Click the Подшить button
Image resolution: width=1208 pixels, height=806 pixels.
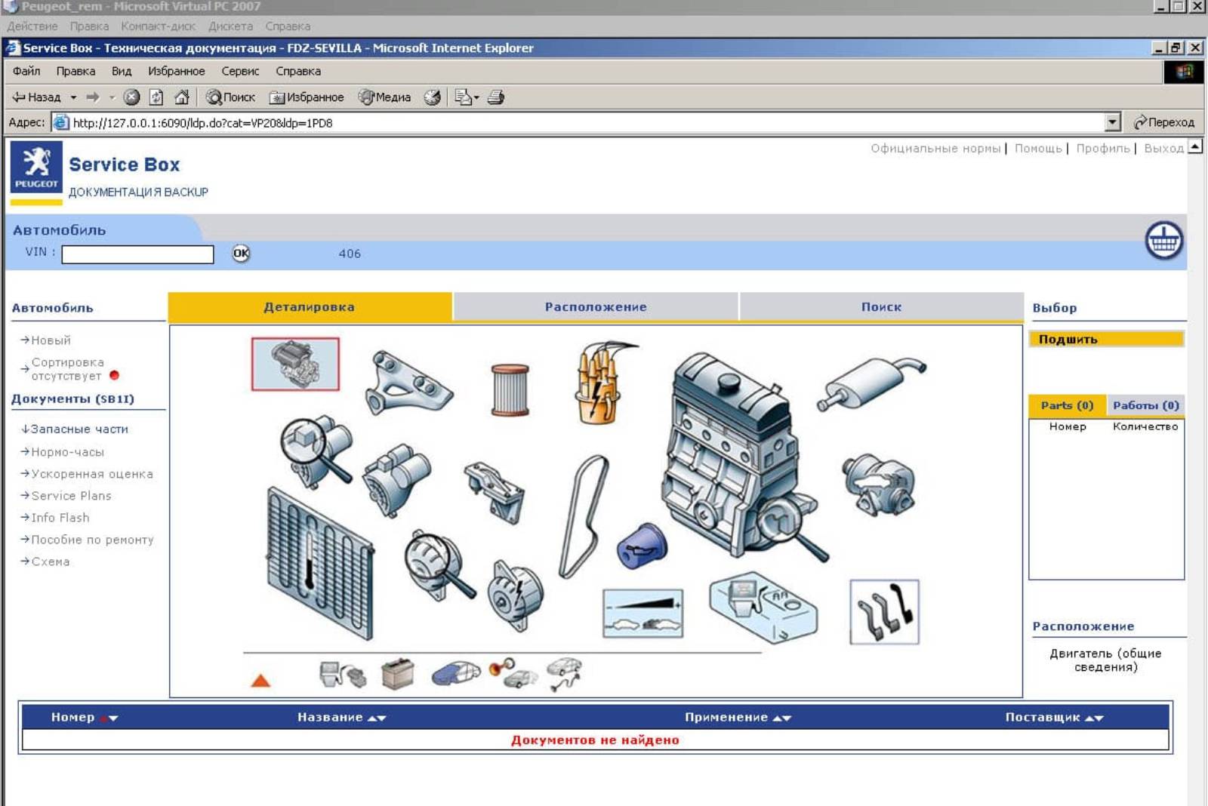click(x=1106, y=340)
